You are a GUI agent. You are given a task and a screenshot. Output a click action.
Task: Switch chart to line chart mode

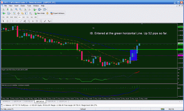click(x=11, y=9)
